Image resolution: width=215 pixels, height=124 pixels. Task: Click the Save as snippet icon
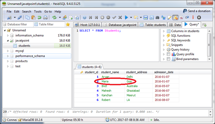pos(152,18)
